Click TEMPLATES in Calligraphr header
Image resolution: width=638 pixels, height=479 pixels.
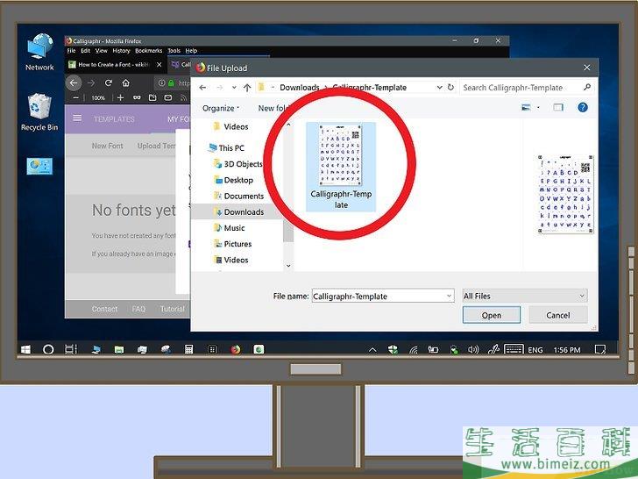114,119
